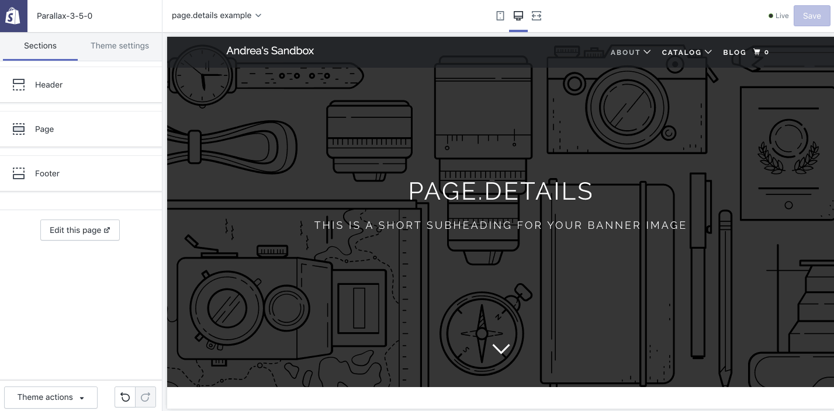Click the shopping cart icon in preview
The width and height of the screenshot is (834, 411).
point(757,52)
